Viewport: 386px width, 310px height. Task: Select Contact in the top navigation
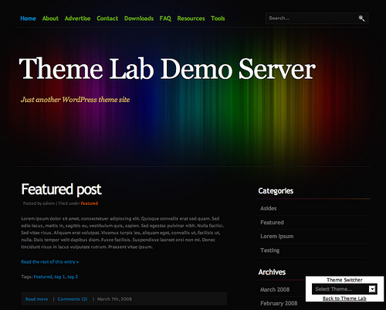[107, 19]
